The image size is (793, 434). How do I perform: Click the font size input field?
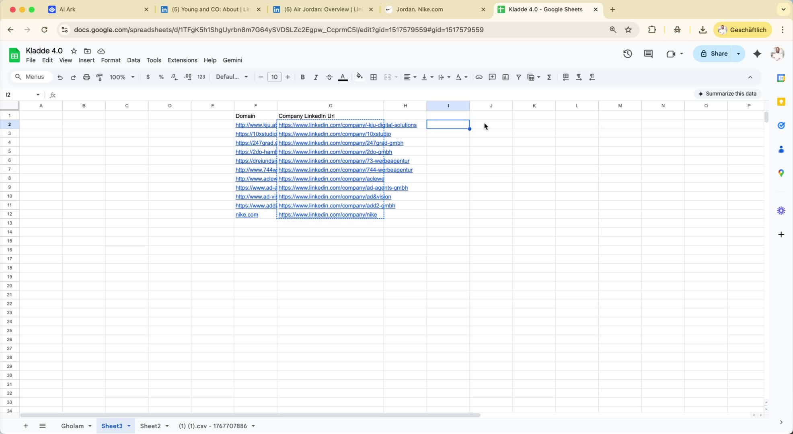274,77
